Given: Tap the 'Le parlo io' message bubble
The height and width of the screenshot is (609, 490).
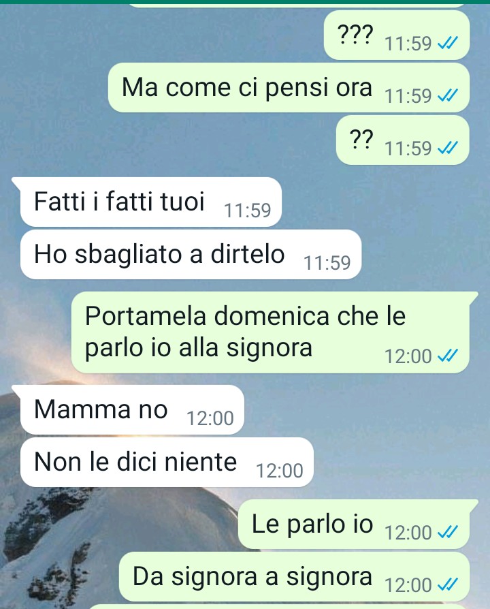Looking at the screenshot, I should [354, 525].
